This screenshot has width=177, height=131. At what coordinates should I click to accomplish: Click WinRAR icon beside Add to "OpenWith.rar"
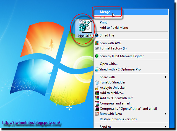click(x=97, y=98)
